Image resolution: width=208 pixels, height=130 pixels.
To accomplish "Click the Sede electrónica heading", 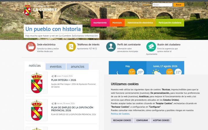I will (x=46, y=44).
